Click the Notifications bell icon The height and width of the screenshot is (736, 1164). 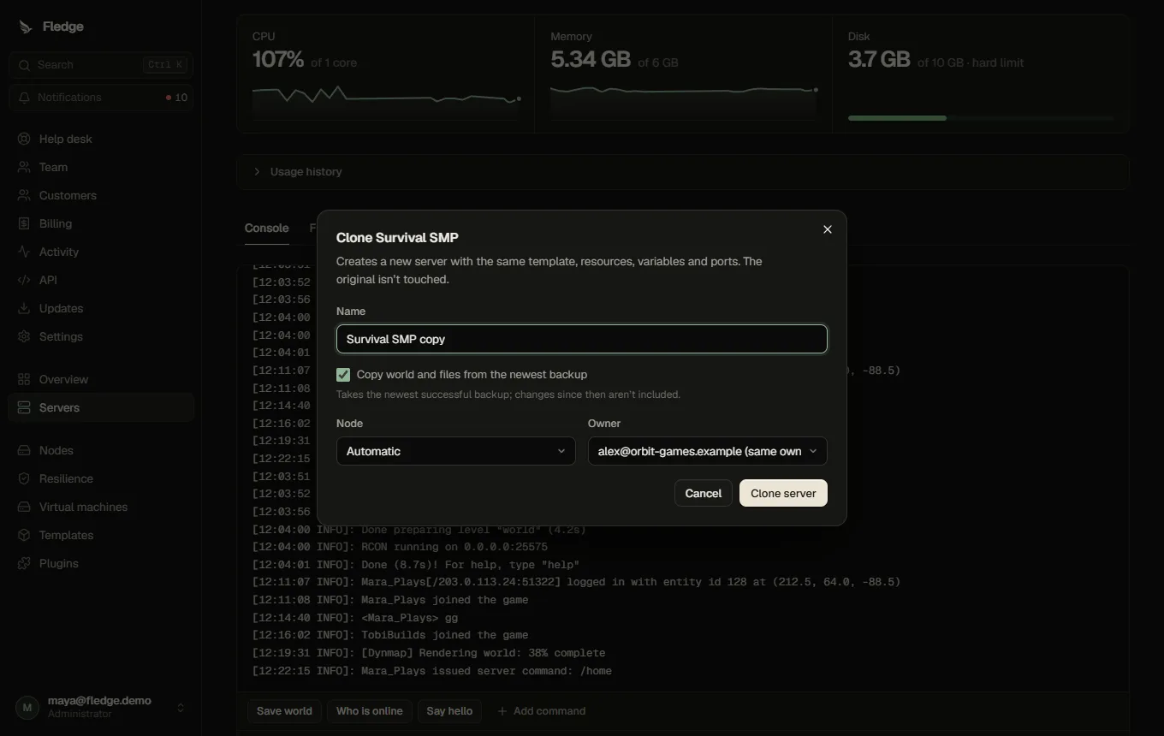24,98
